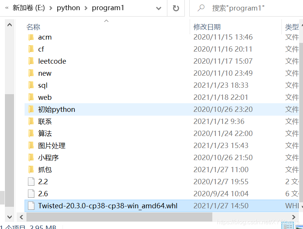Image resolution: width=303 pixels, height=229 pixels.
Task: Select the cf folder icon
Action: click(x=31, y=49)
